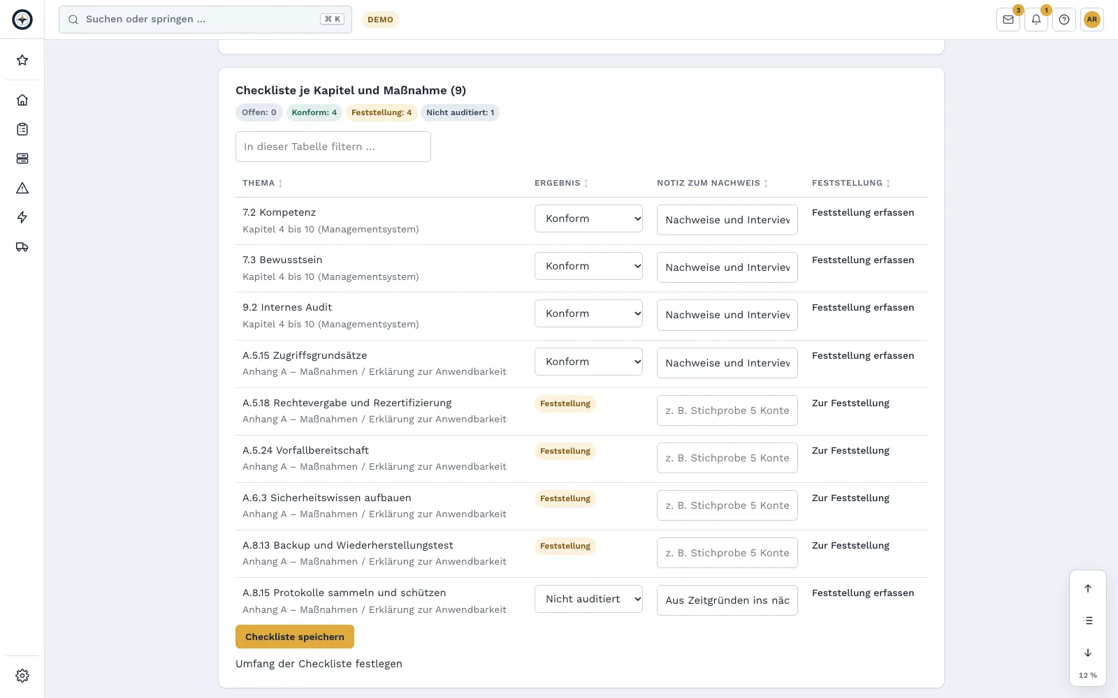Focus the Suchen oder springen search box

click(205, 20)
